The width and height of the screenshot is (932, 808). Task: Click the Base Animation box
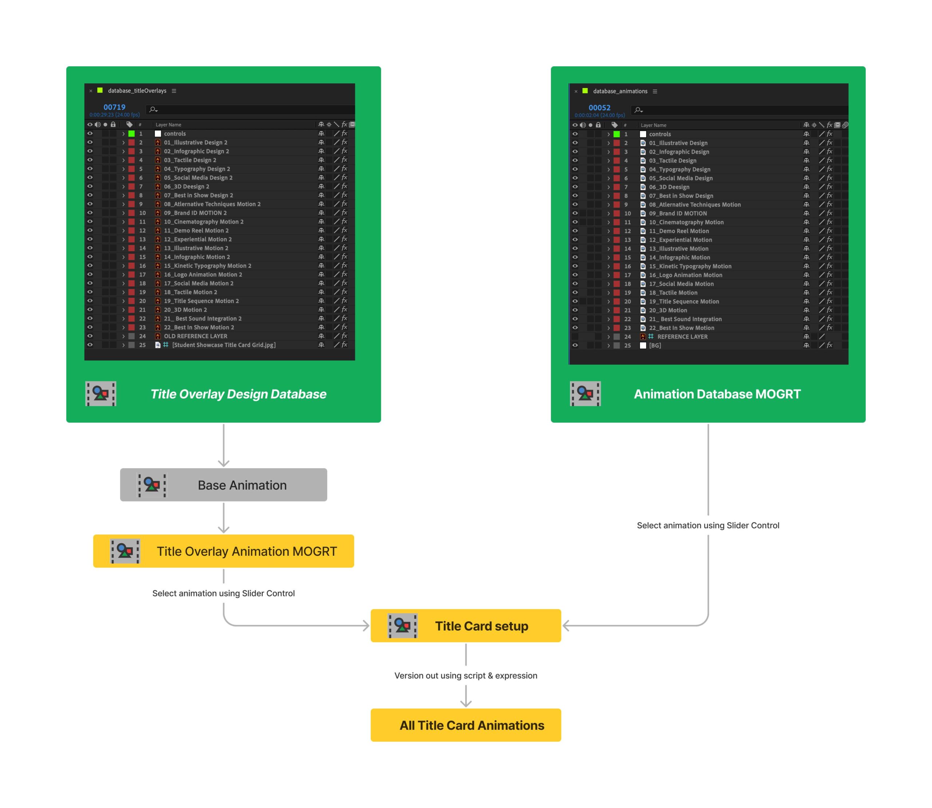pyautogui.click(x=223, y=485)
